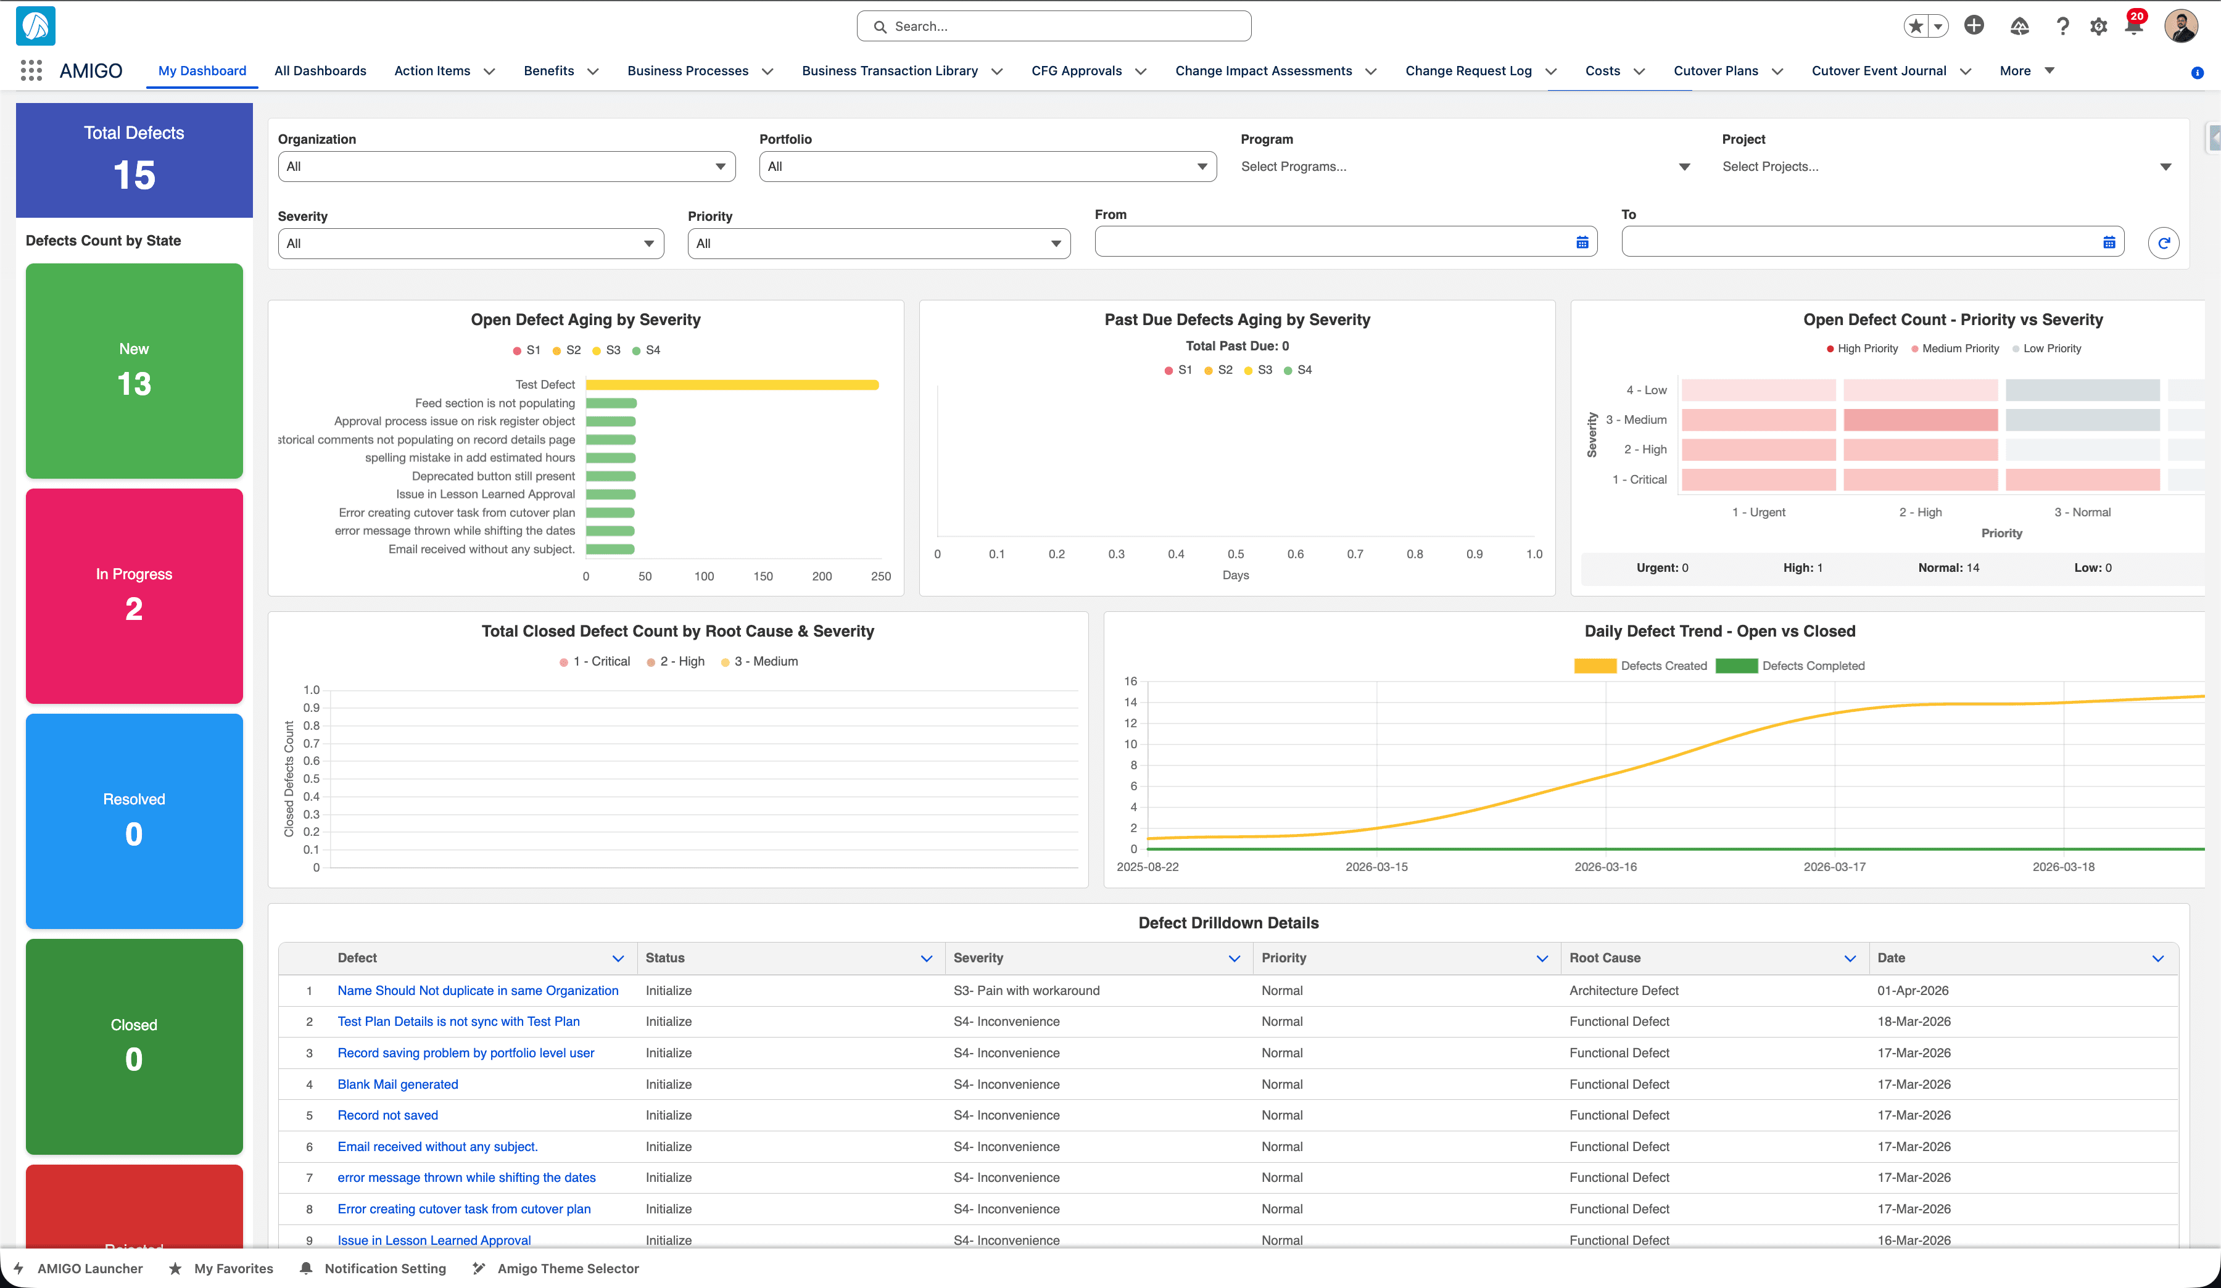The image size is (2221, 1288).
Task: Open the From date calendar icon
Action: tap(1582, 242)
